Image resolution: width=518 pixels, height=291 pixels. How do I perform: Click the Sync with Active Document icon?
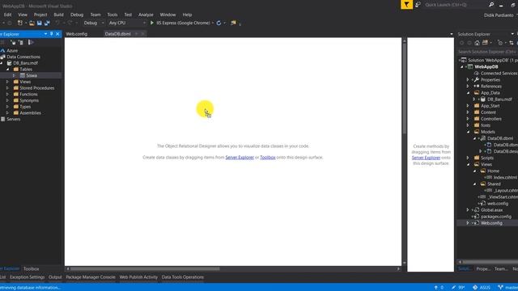pyautogui.click(x=512, y=43)
